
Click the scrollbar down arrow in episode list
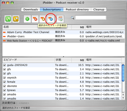click(x=123, y=98)
